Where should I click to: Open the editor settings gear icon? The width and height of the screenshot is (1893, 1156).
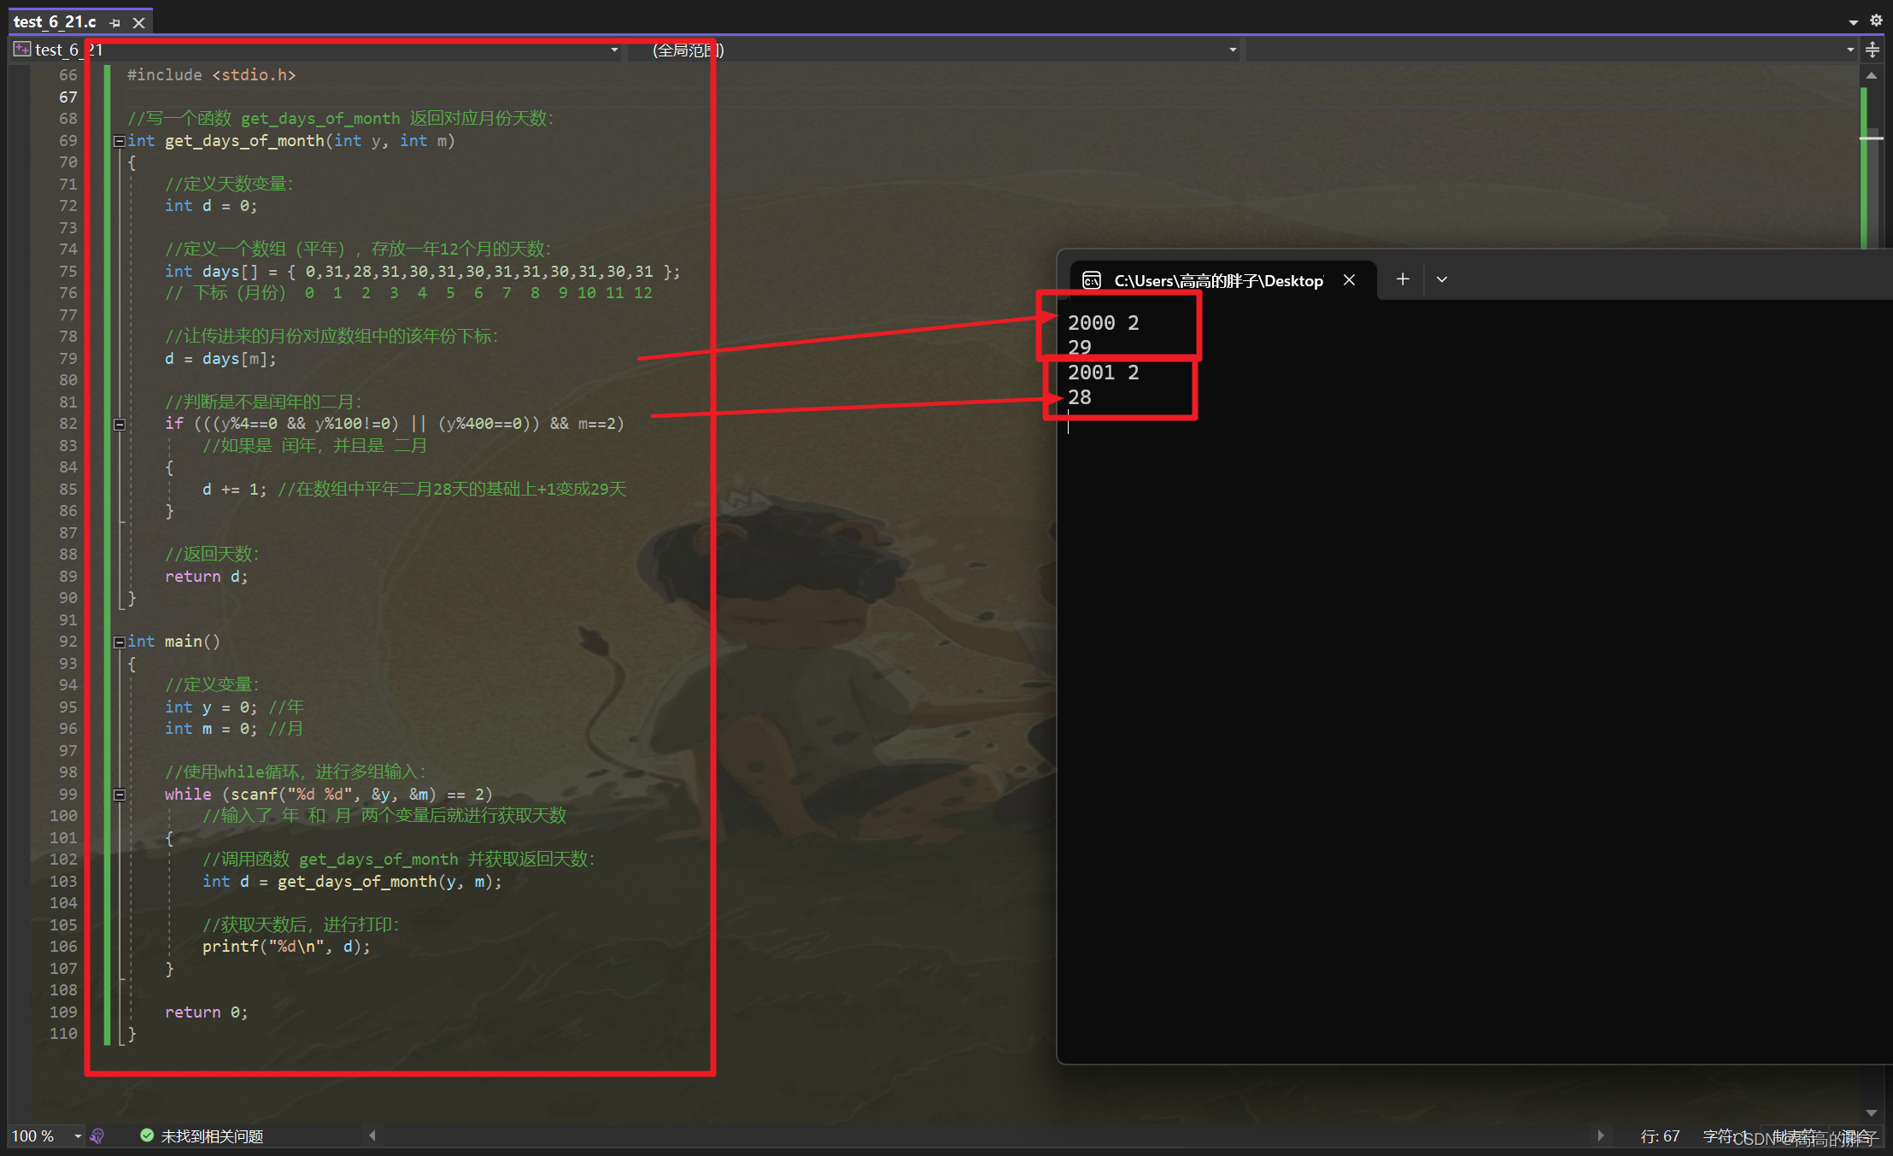[x=1876, y=21]
